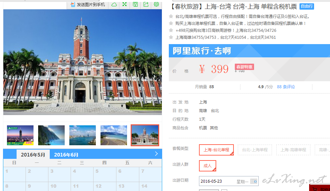Select calendar day 6
The image size is (330, 191).
click(x=128, y=174)
